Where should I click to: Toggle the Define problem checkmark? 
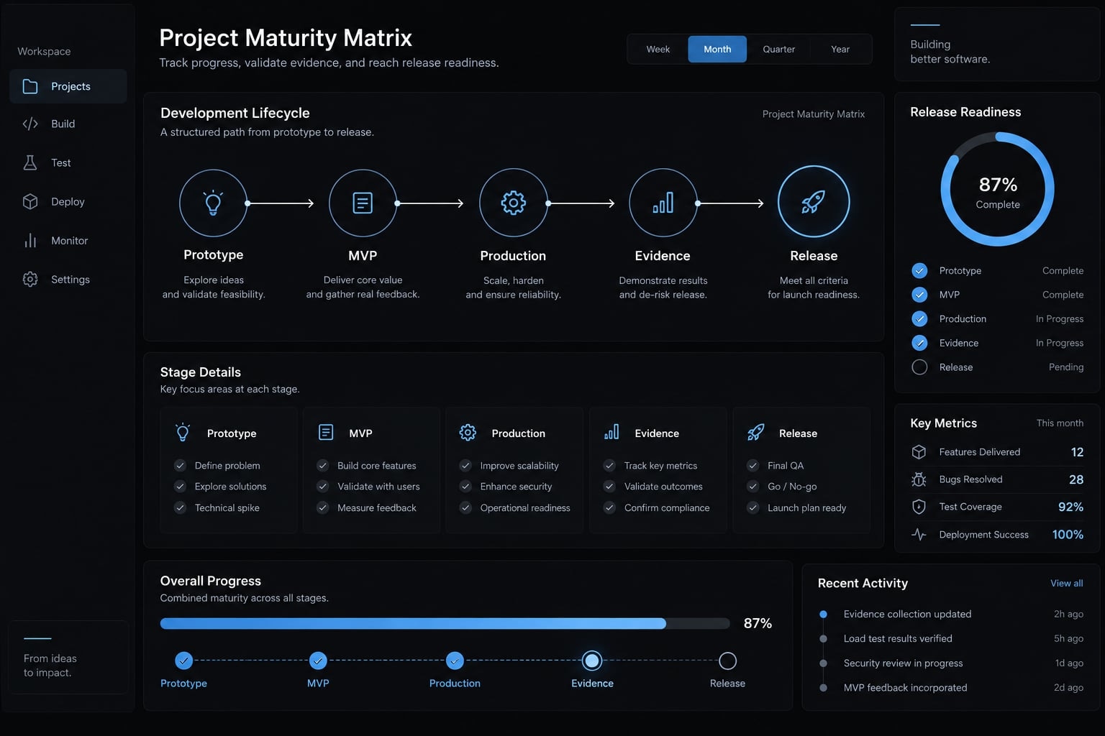click(x=180, y=466)
